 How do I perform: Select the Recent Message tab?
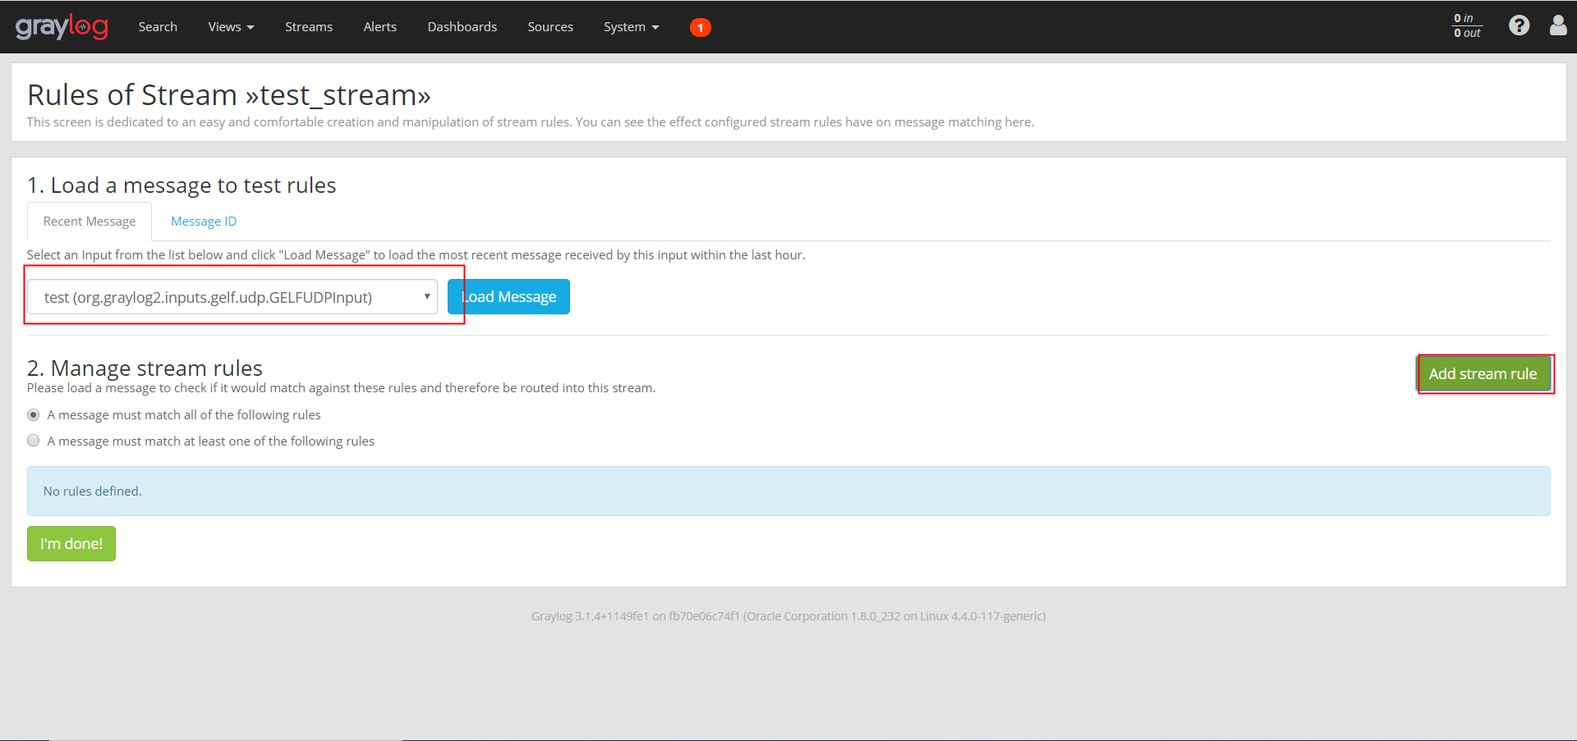tap(89, 221)
